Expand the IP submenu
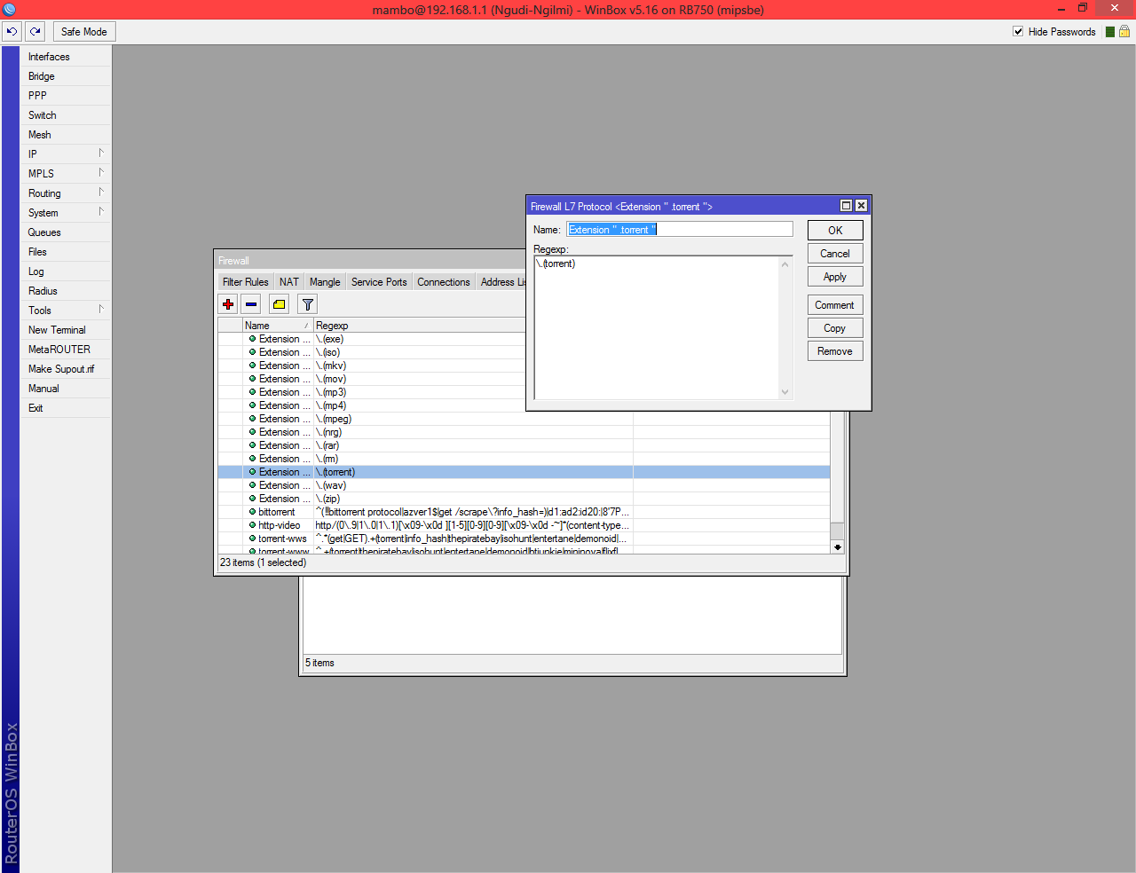 click(x=66, y=154)
